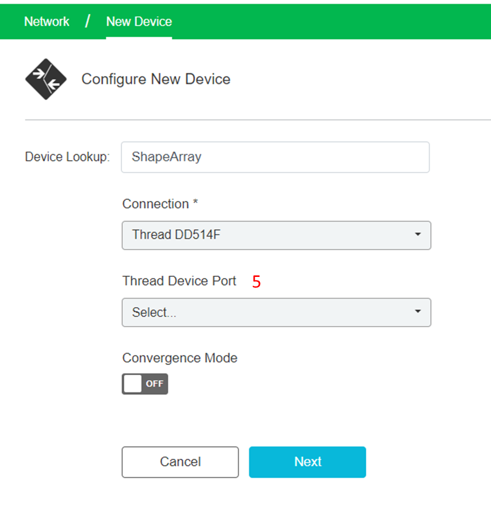Click the Configure New Device heading
This screenshot has width=491, height=507.
pyautogui.click(x=155, y=79)
